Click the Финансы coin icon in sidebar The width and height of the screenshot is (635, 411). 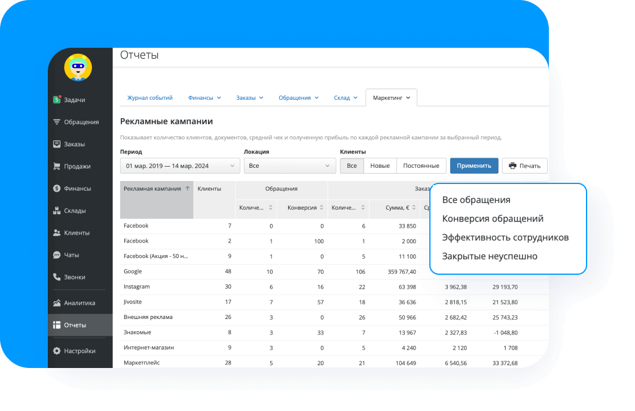pyautogui.click(x=57, y=188)
